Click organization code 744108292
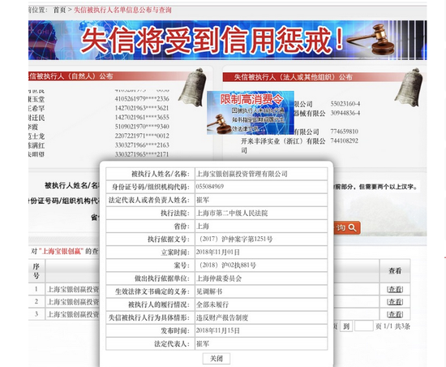Image resolution: width=446 pixels, height=367 pixels. (x=344, y=140)
